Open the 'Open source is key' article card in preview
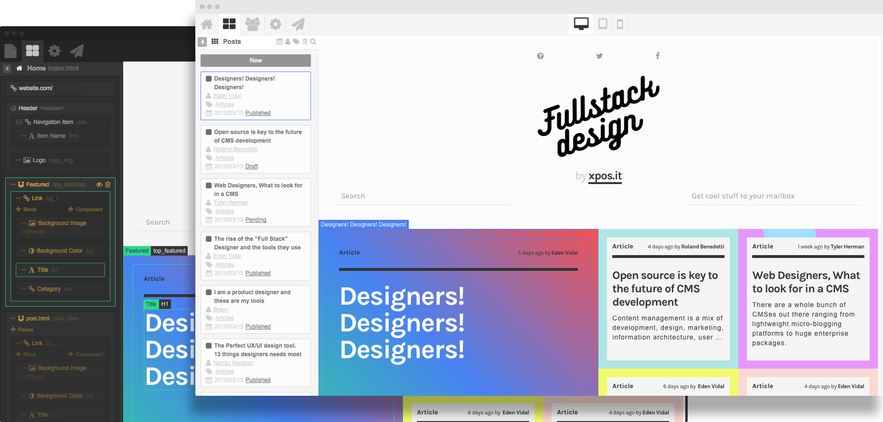Image resolution: width=883 pixels, height=422 pixels. pos(668,299)
